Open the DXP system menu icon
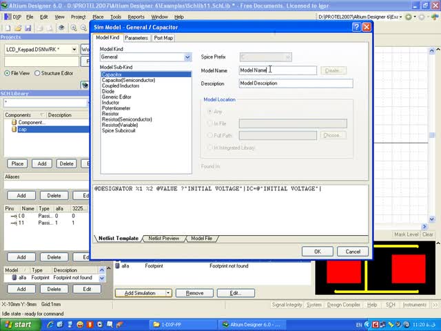Viewport: 441px width, 331px height. 8,17
